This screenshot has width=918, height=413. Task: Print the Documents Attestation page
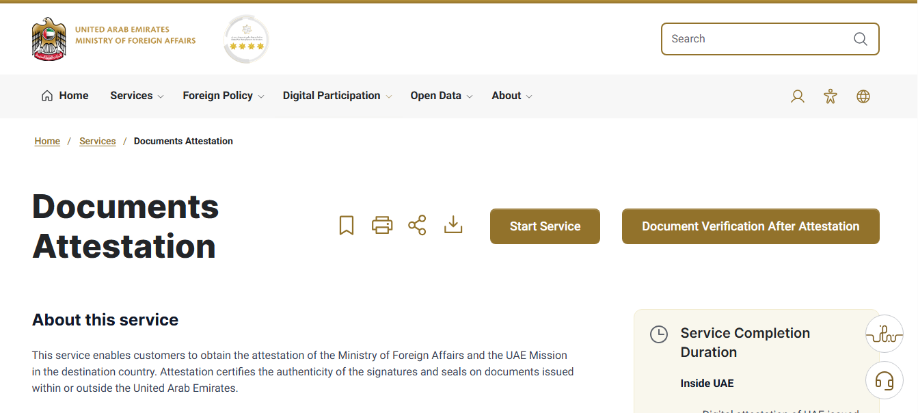click(382, 225)
